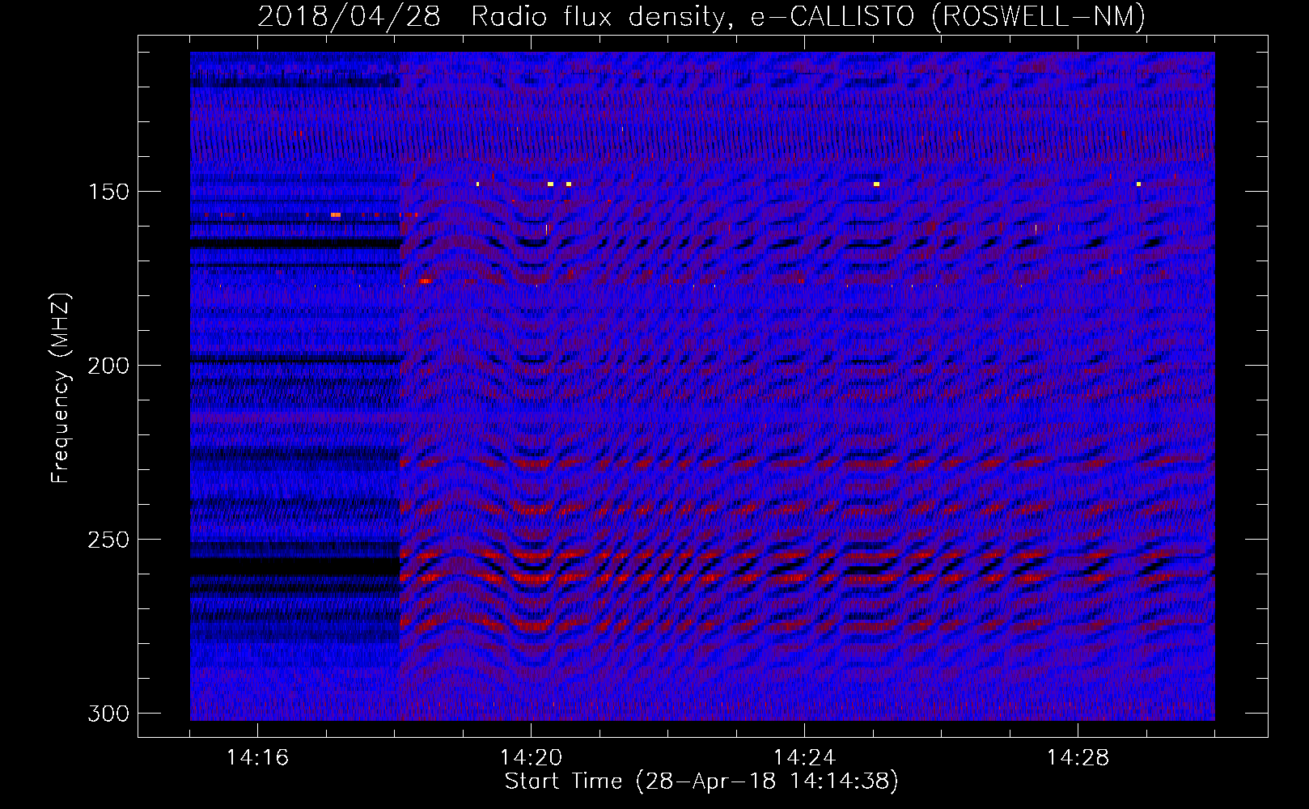Select the 14:16 time tick label
Viewport: 1309px width, 809px height.
coord(258,758)
